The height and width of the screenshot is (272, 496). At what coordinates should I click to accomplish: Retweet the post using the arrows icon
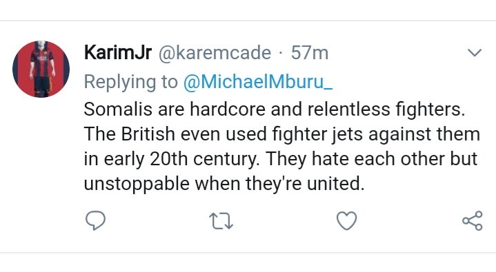click(x=221, y=221)
